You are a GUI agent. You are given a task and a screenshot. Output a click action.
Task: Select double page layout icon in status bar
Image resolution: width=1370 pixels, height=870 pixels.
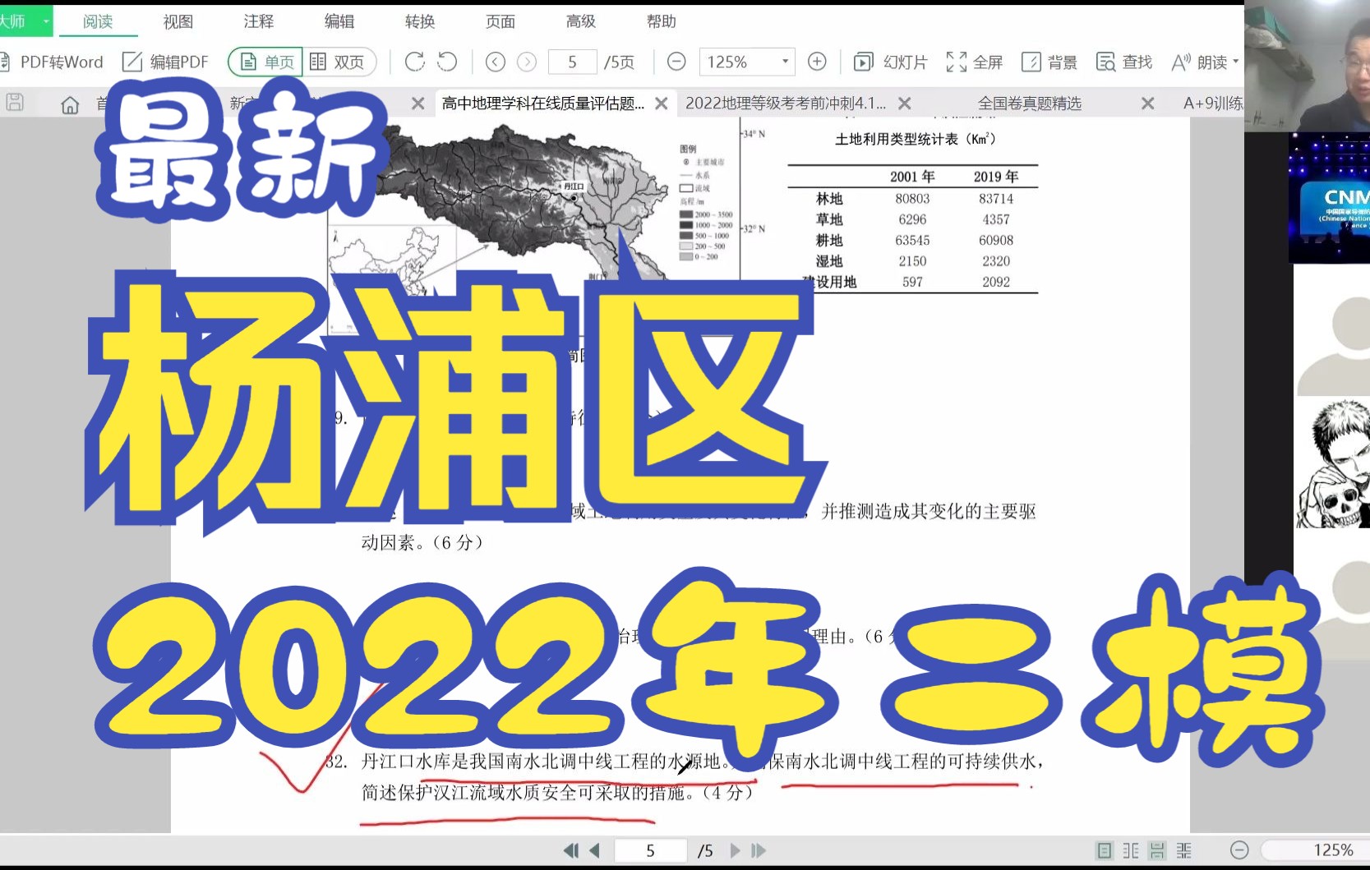(x=1131, y=850)
